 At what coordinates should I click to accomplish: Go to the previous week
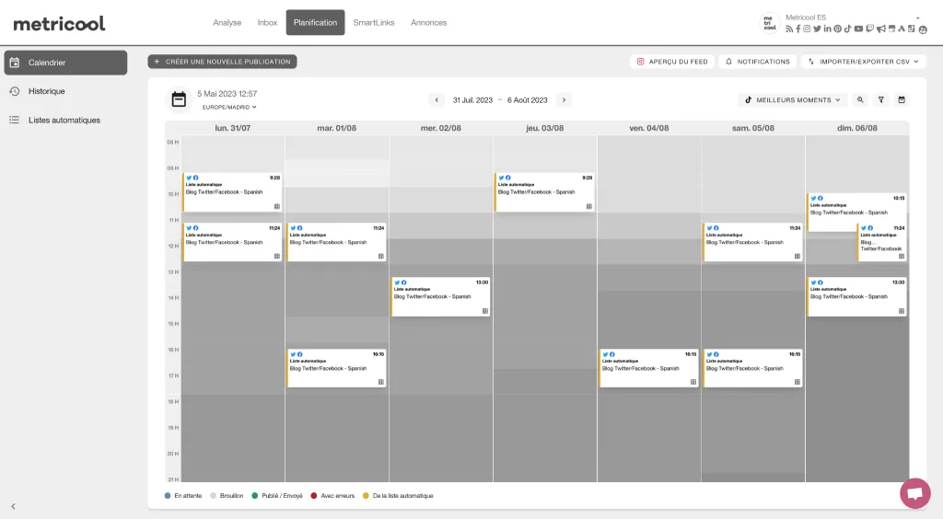coord(437,99)
